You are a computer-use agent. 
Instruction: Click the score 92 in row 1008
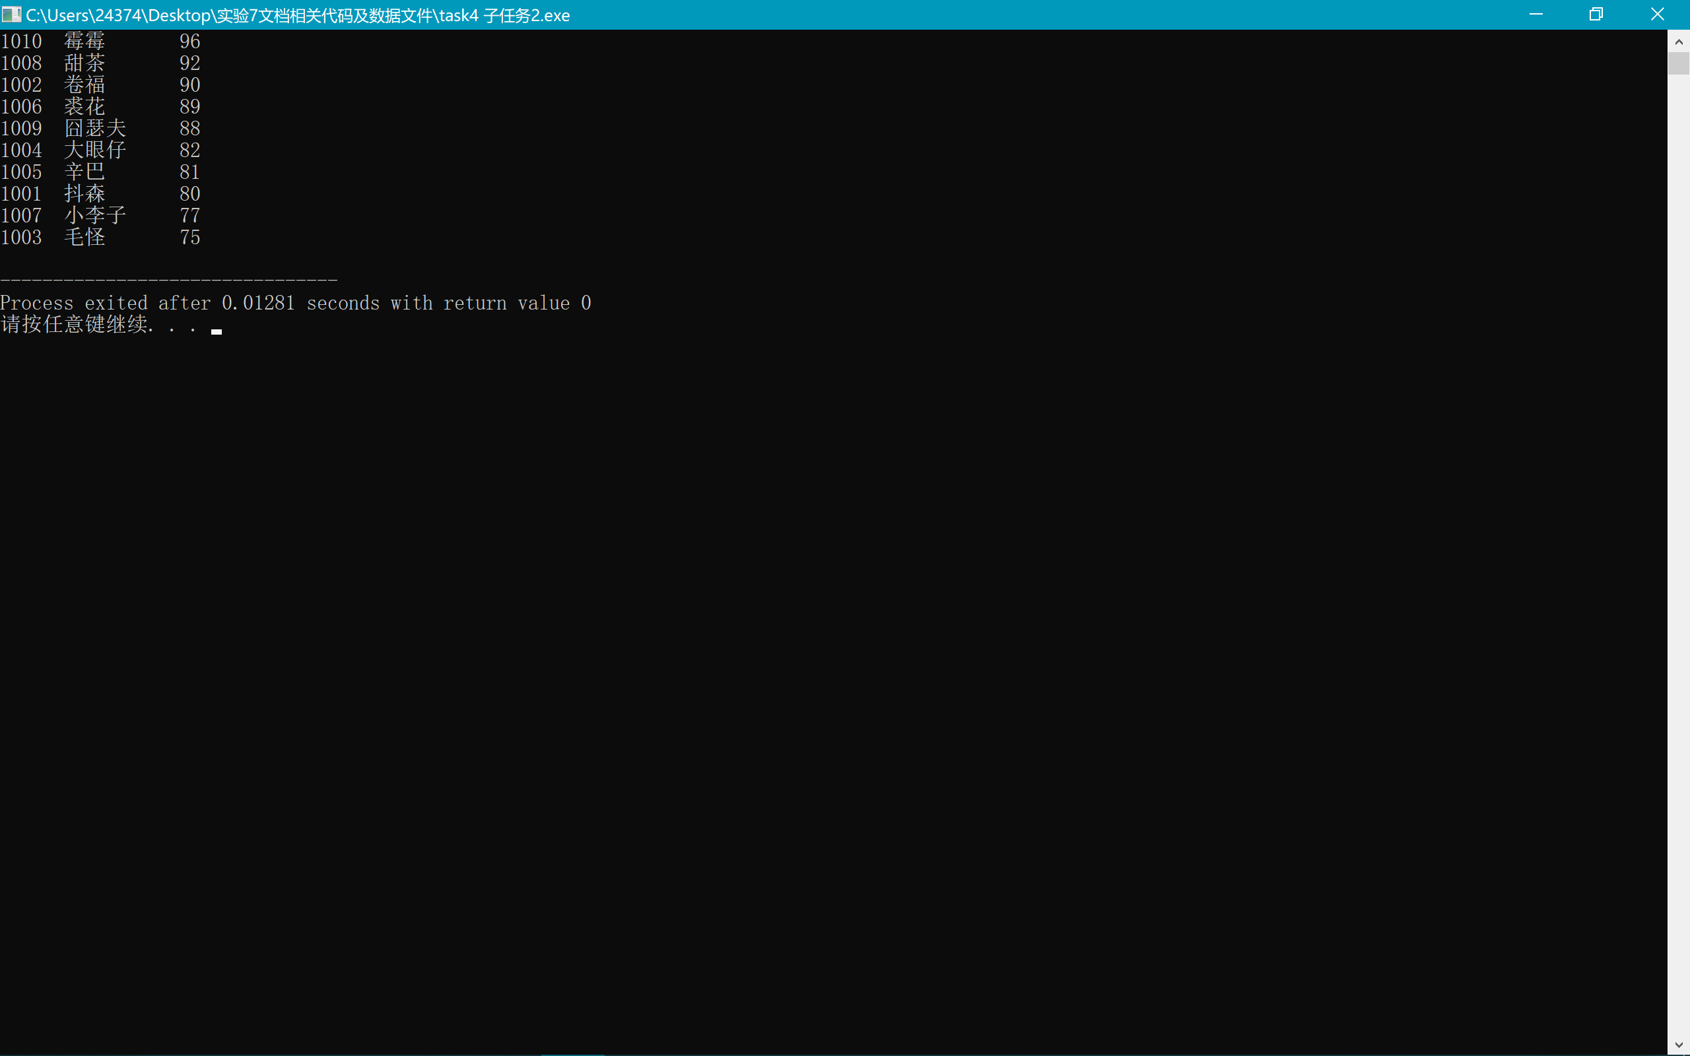pos(190,63)
